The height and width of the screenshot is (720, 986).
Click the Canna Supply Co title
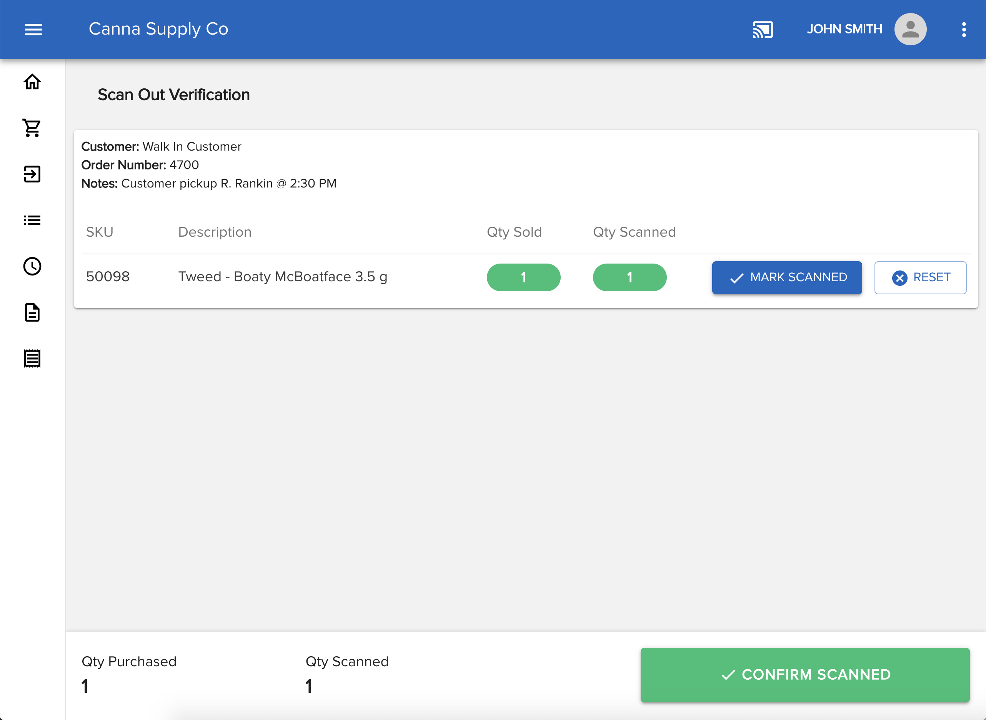point(158,29)
